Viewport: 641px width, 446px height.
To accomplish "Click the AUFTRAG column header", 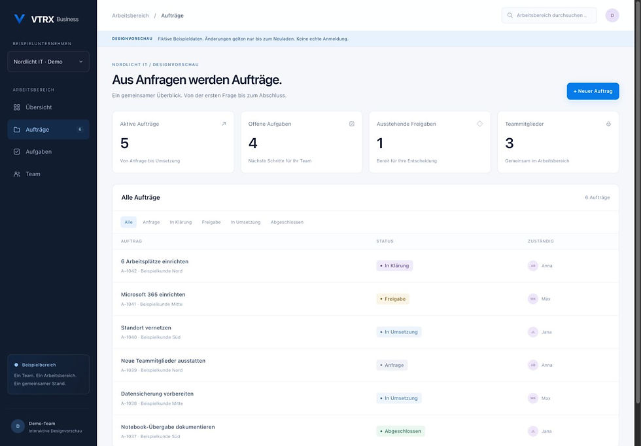I will pos(131,241).
